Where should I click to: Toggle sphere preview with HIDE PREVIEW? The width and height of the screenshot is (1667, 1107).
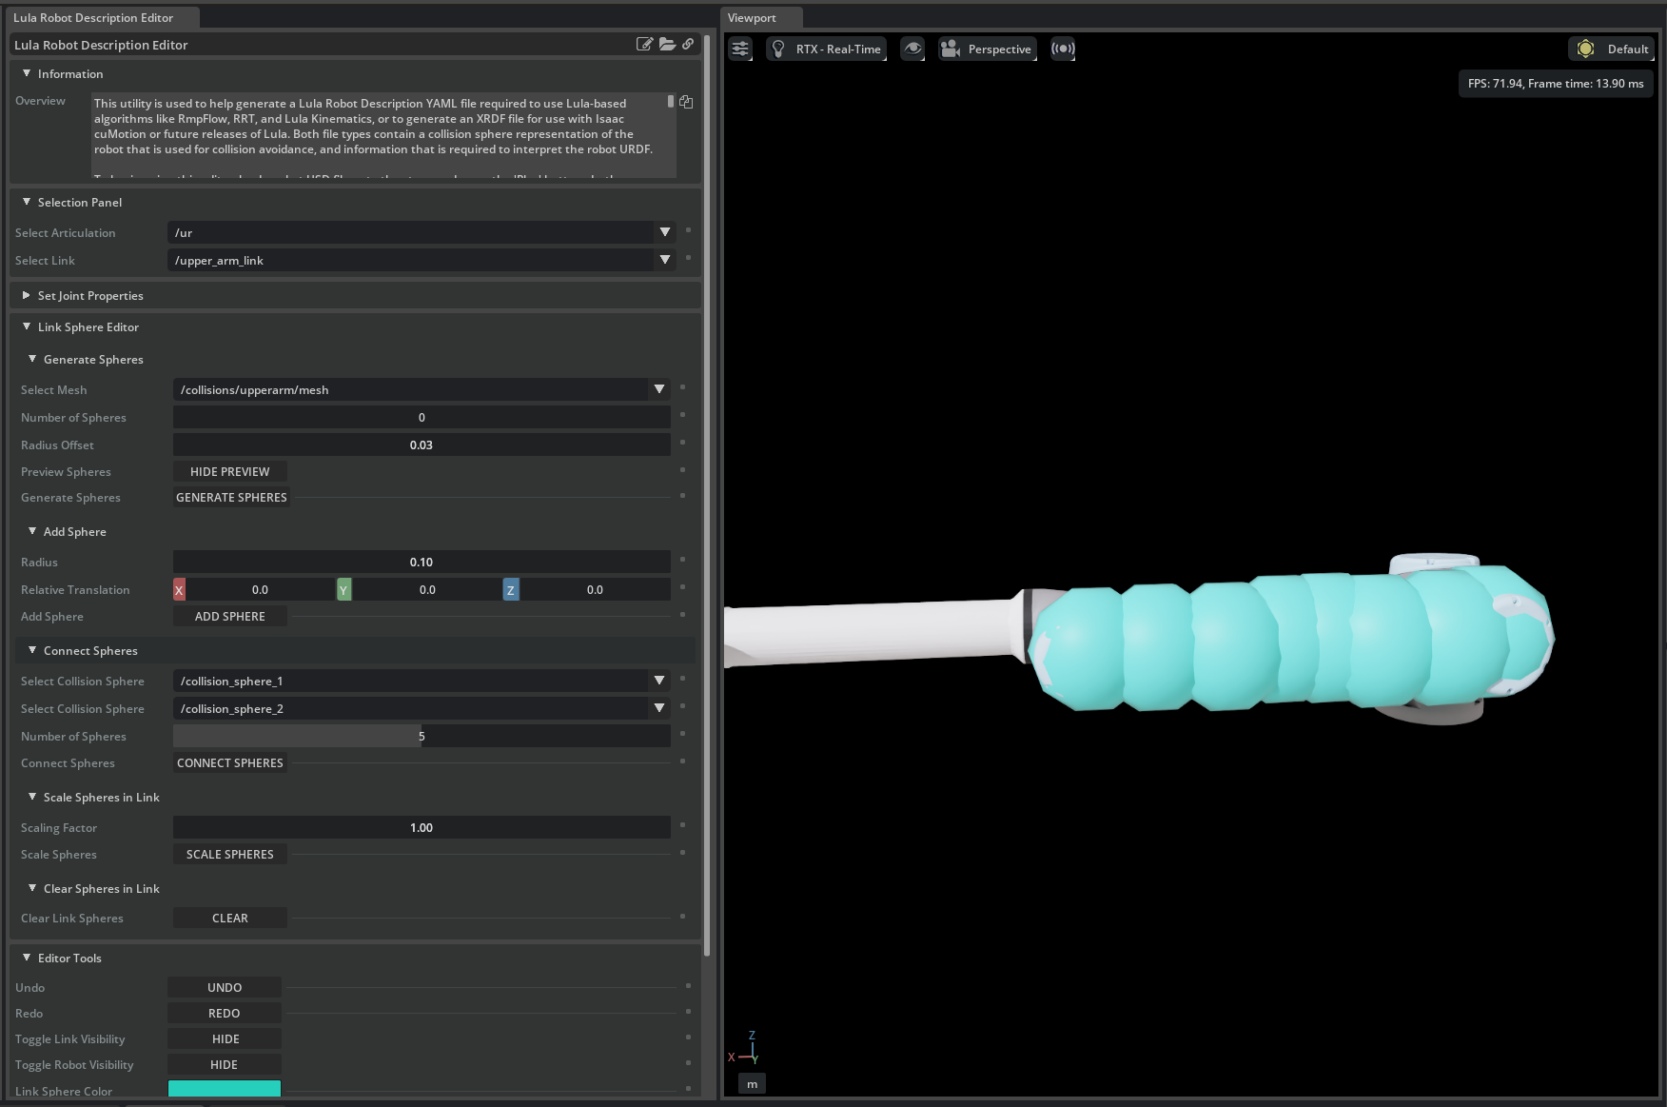point(230,472)
